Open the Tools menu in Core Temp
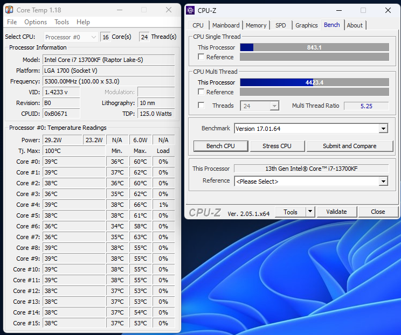The height and width of the screenshot is (335, 401). pyautogui.click(x=61, y=22)
